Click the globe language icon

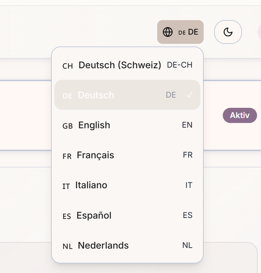[x=168, y=32]
